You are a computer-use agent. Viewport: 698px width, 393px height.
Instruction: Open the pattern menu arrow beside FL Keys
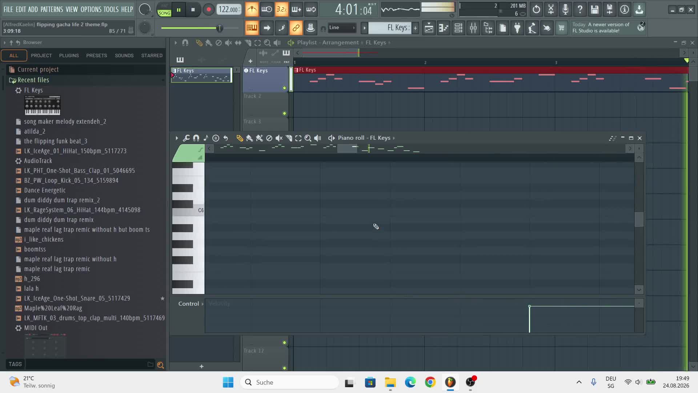364,28
